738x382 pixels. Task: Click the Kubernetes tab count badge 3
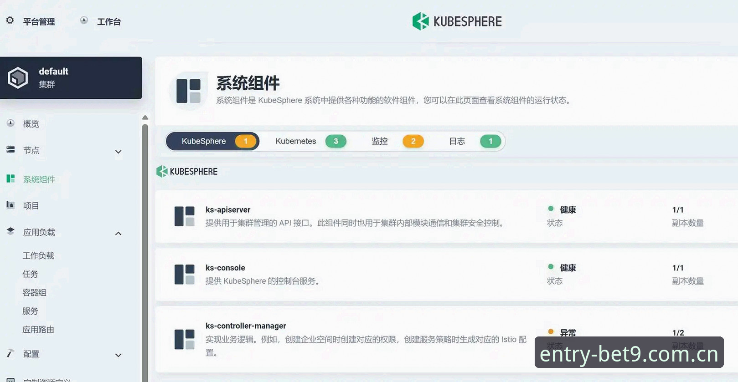pyautogui.click(x=336, y=141)
